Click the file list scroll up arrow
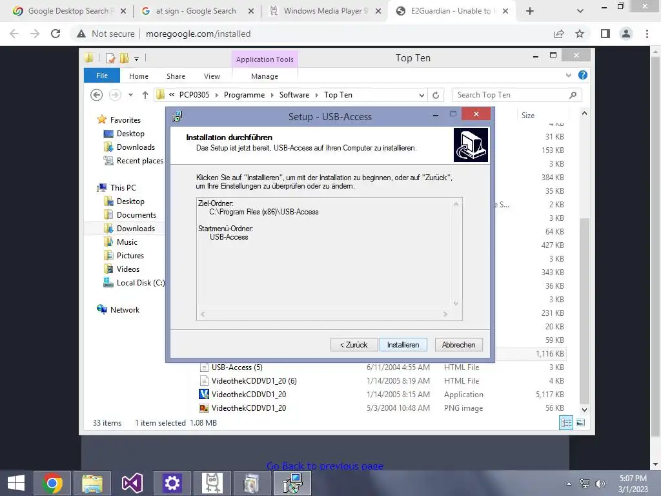Image resolution: width=661 pixels, height=496 pixels. (x=584, y=113)
